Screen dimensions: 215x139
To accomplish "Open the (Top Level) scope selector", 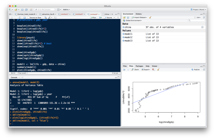I will pyautogui.click(x=23, y=73).
